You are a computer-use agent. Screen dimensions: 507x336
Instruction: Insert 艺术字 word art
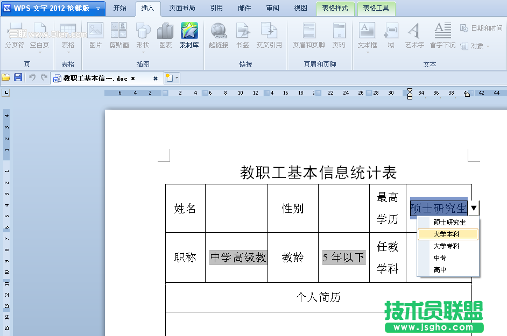(414, 35)
